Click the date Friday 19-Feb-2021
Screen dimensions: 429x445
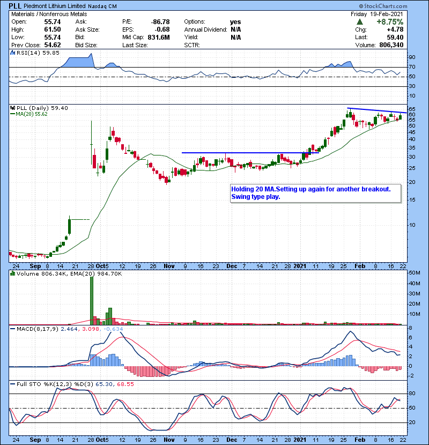[377, 14]
